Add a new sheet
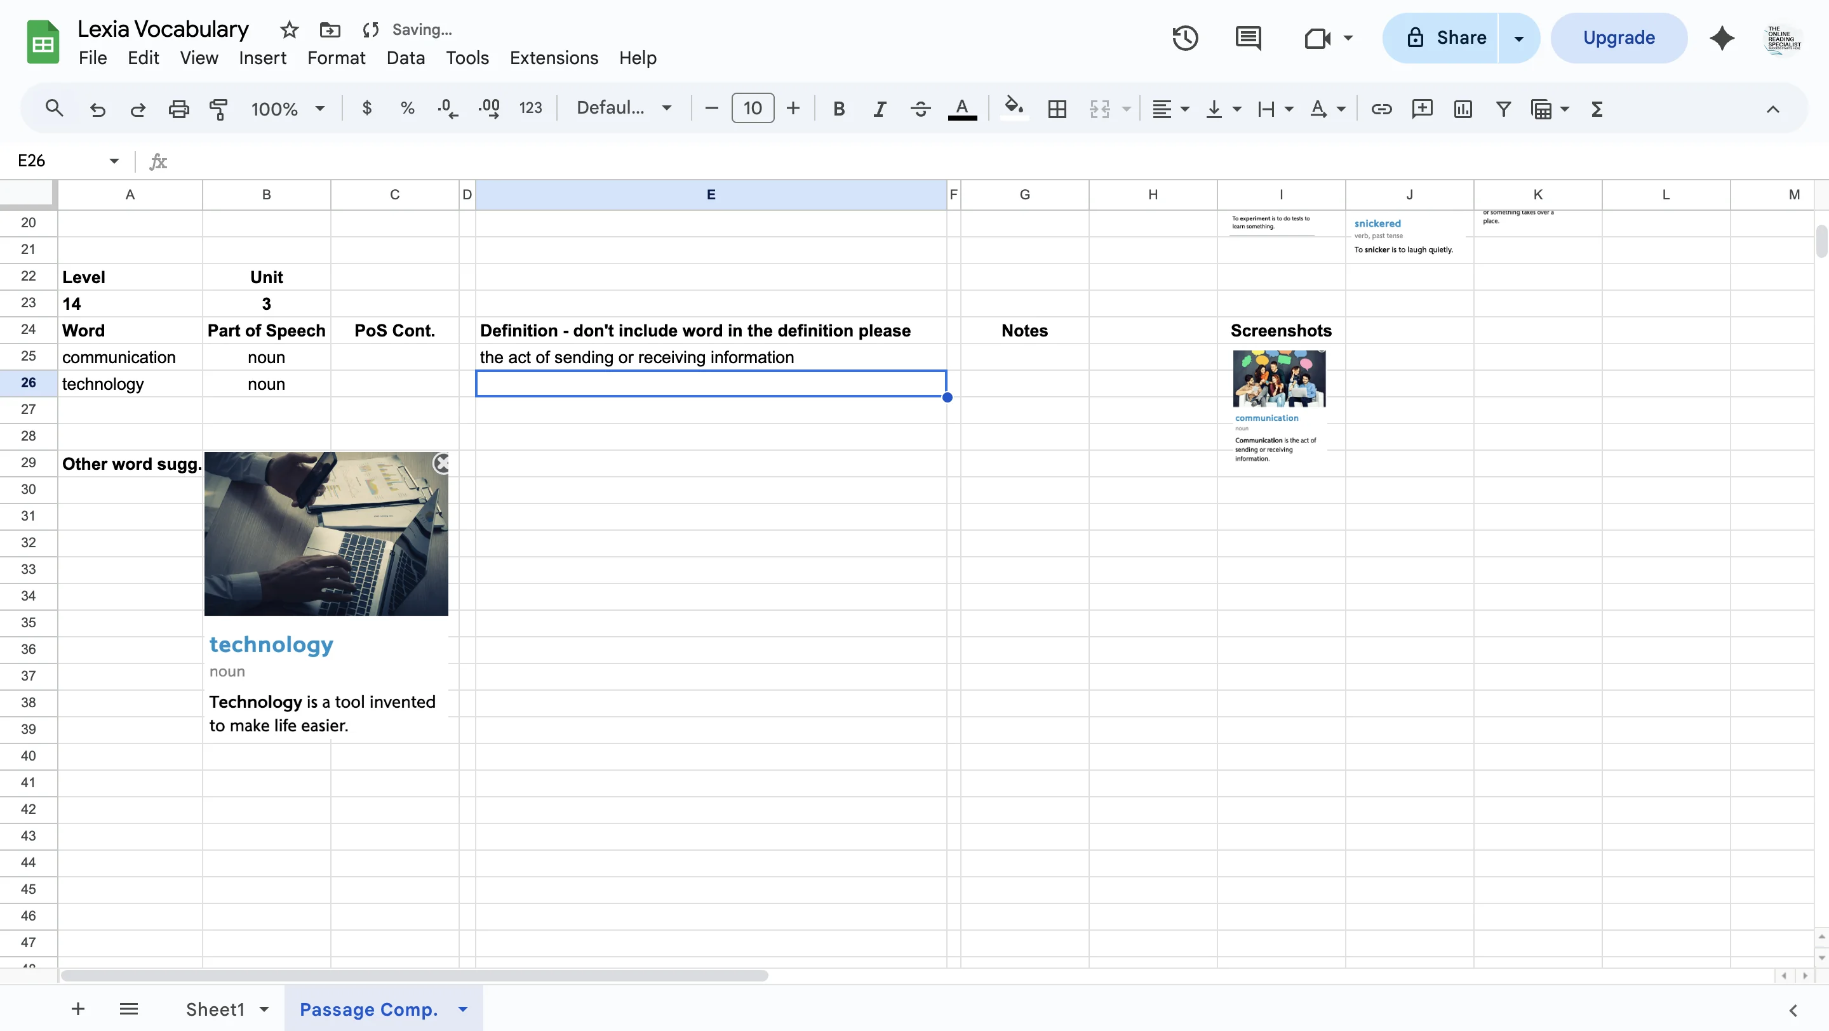Viewport: 1829px width, 1031px height. pos(77,1008)
